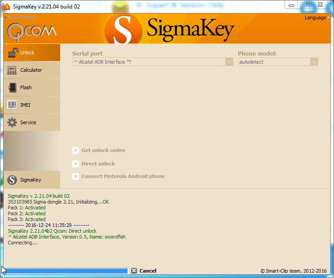Open the SigmaKey sidebar tab

point(32,180)
